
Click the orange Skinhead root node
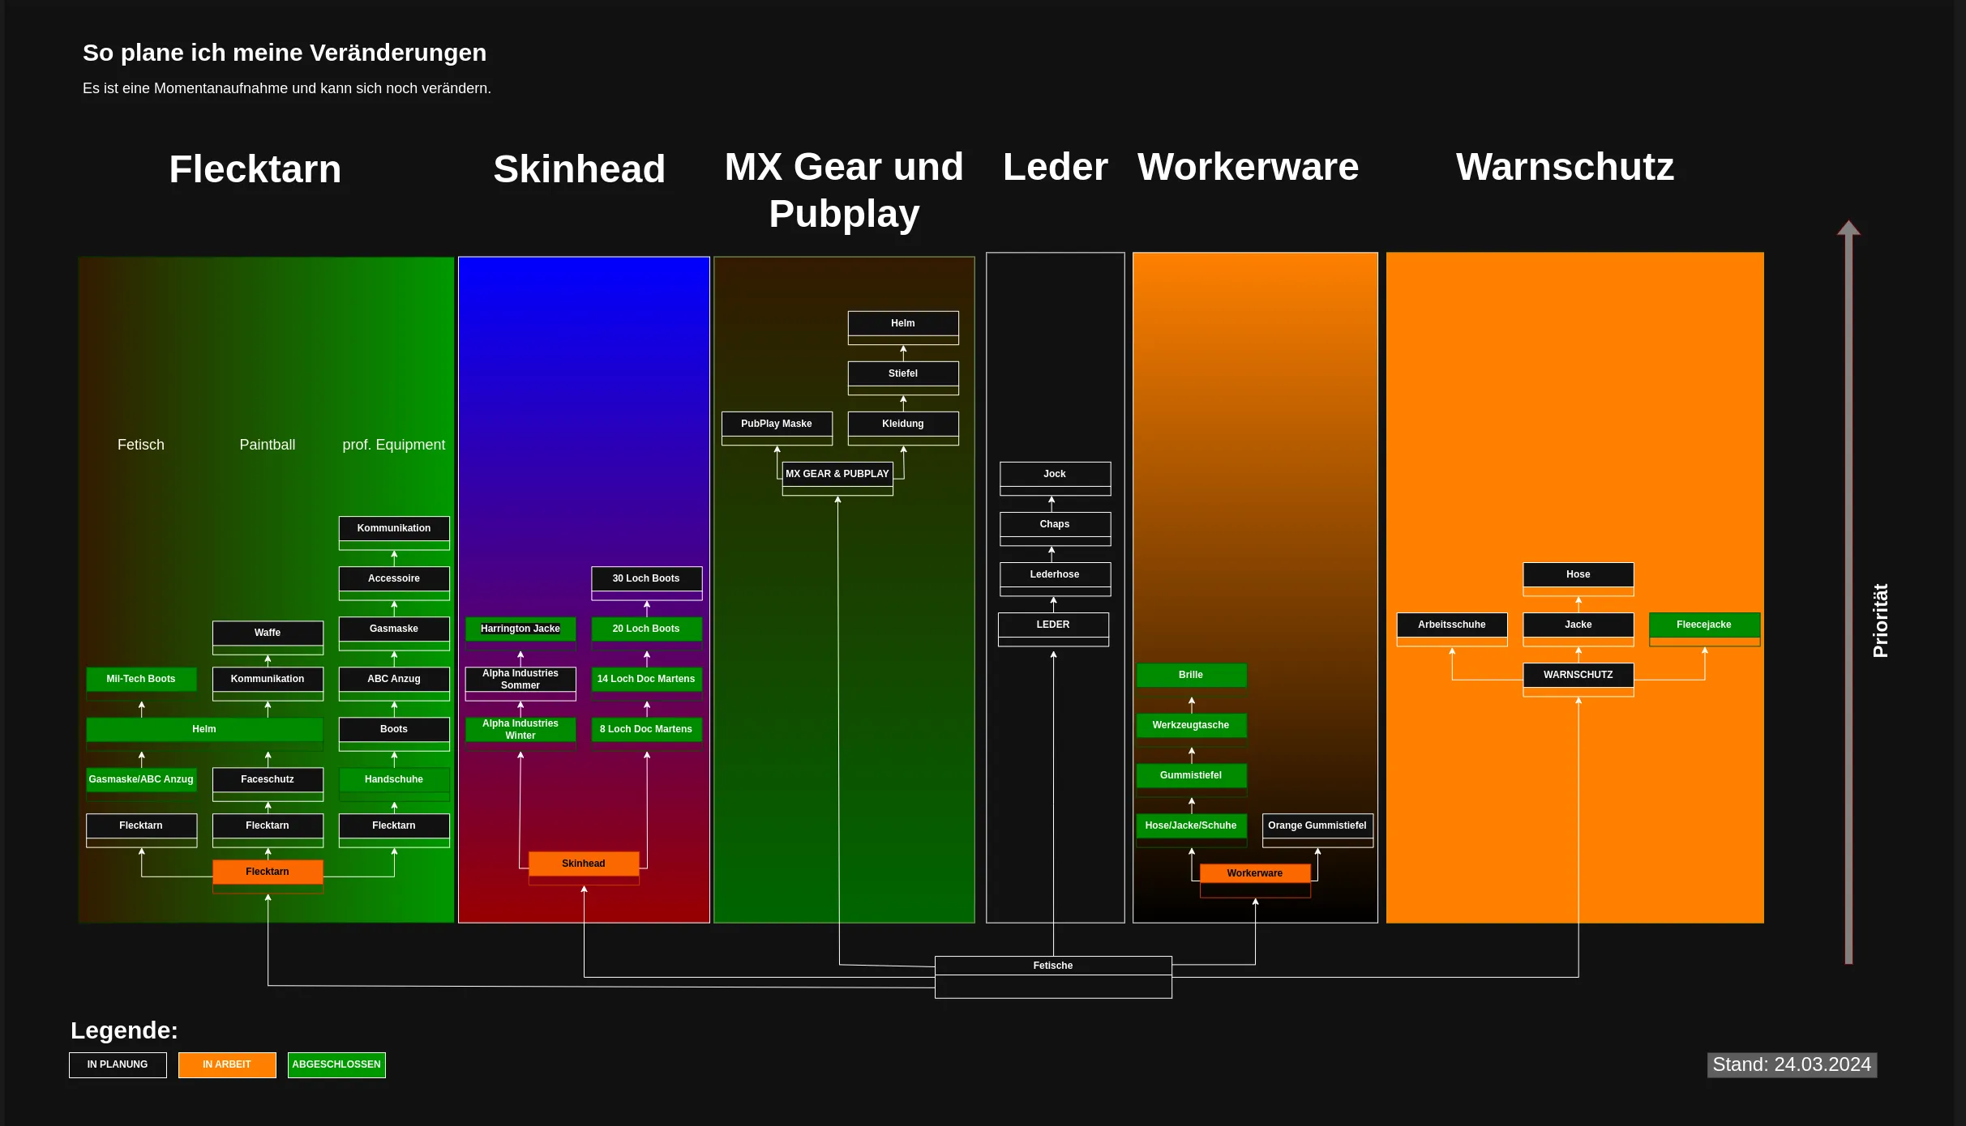584,864
